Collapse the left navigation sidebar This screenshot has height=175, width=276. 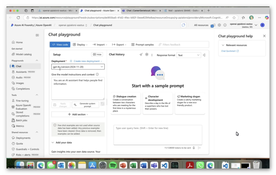click(37, 35)
